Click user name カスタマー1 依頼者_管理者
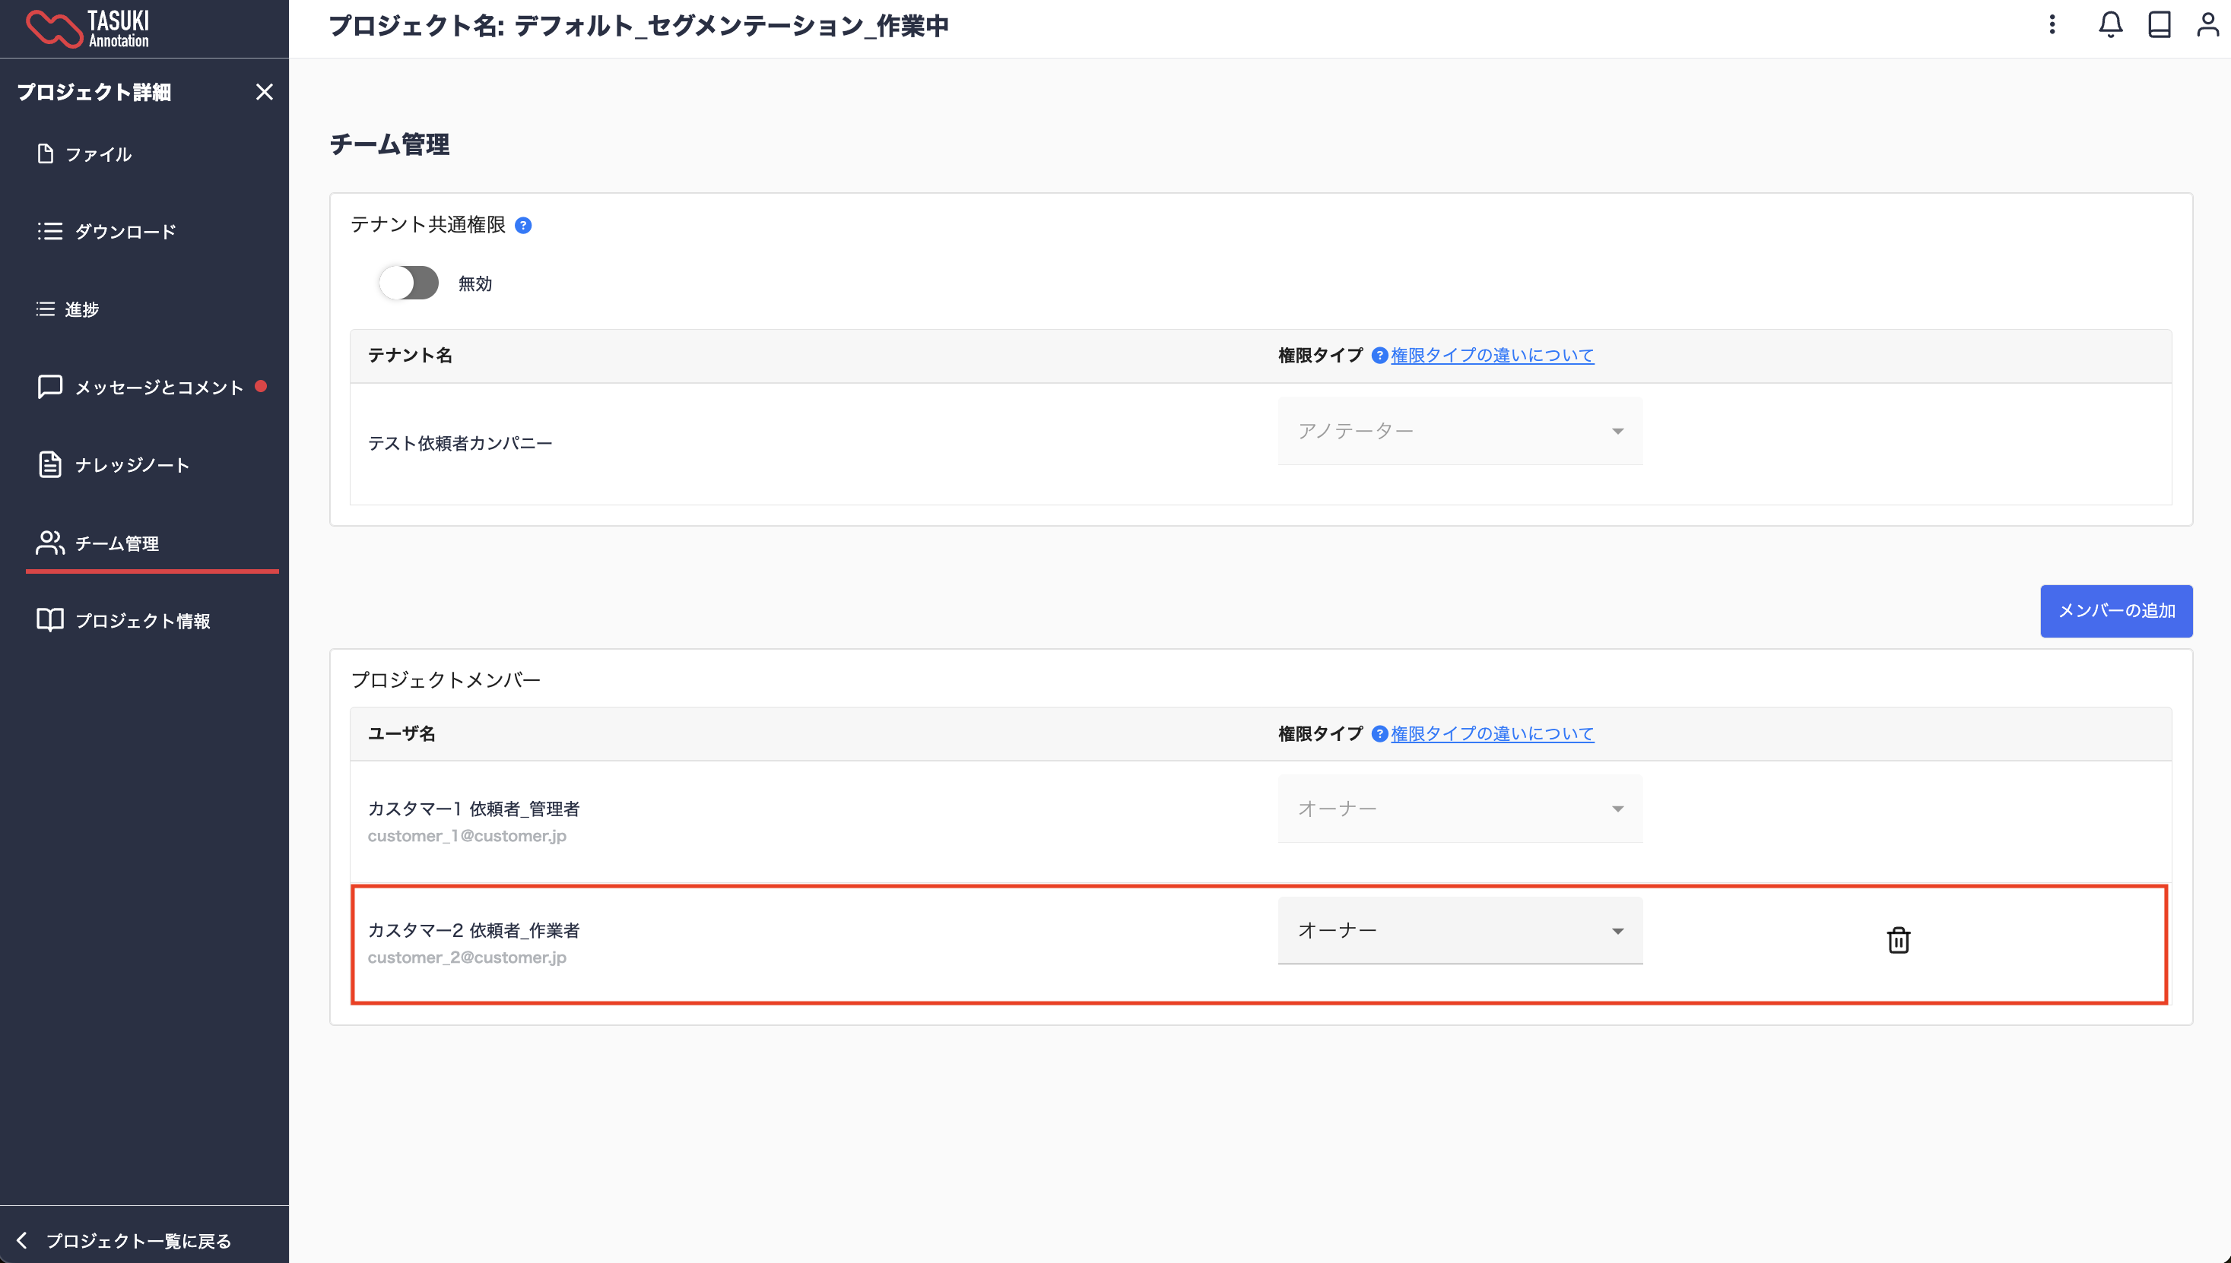This screenshot has width=2231, height=1263. (x=474, y=809)
